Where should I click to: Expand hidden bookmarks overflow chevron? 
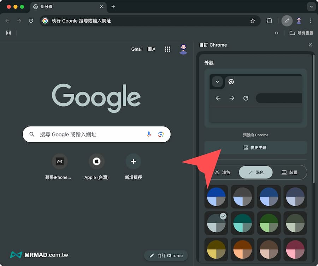(276, 33)
